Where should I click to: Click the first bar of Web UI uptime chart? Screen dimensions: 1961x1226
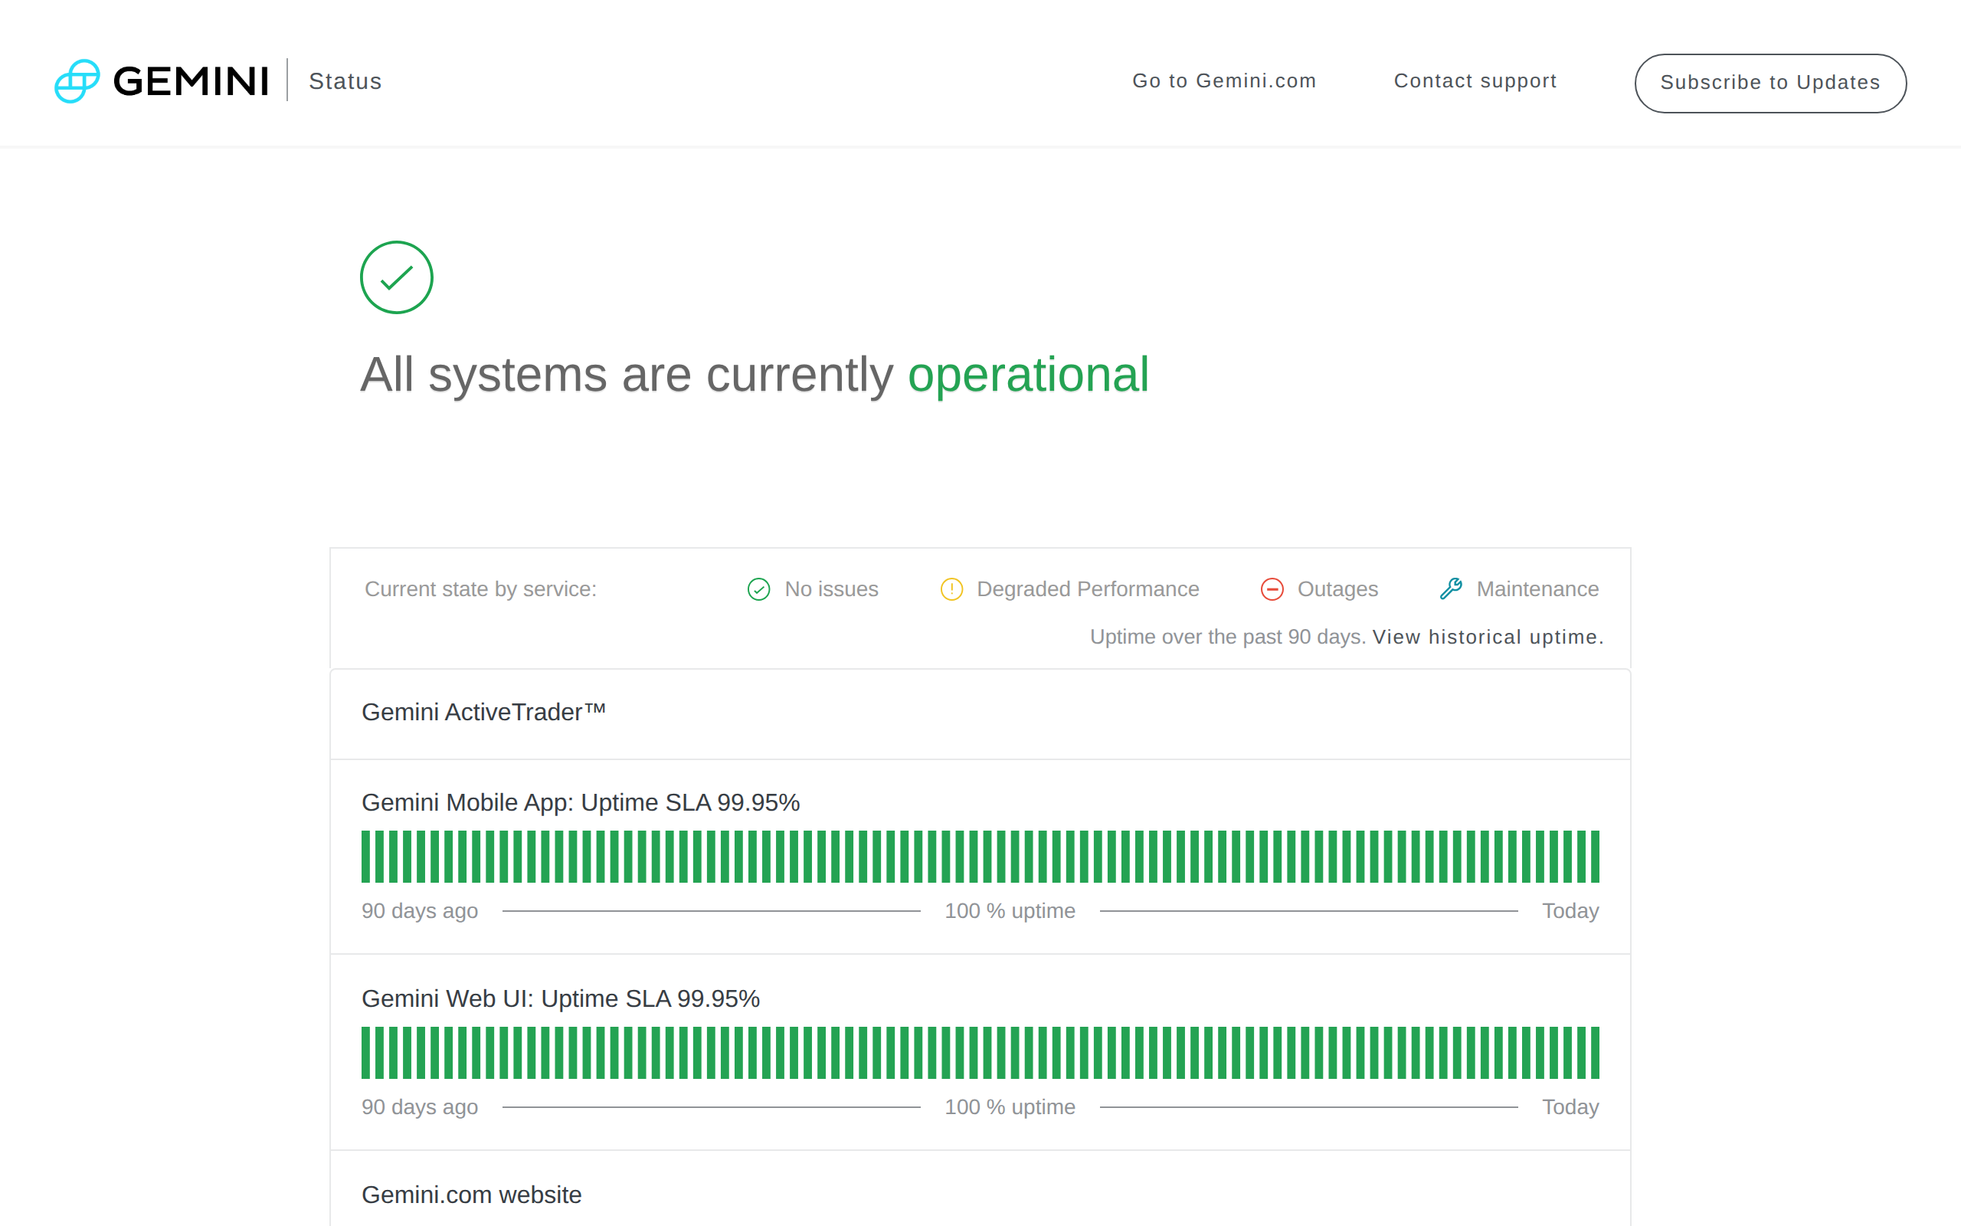coord(366,1053)
